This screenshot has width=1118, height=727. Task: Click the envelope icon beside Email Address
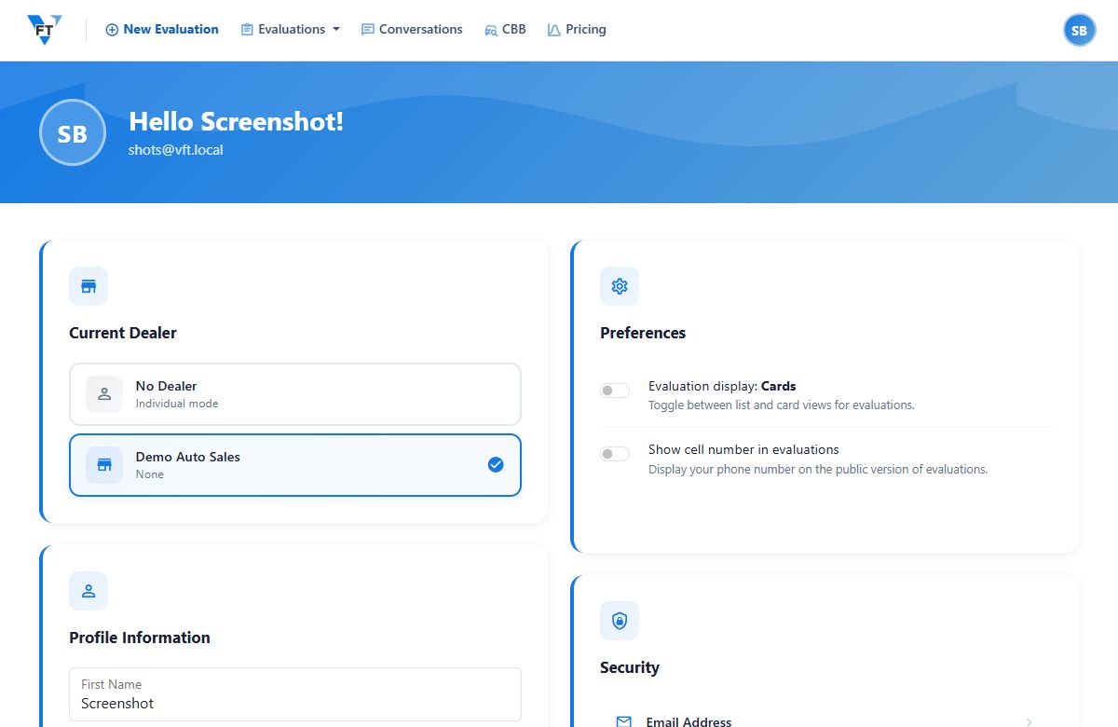pyautogui.click(x=624, y=721)
